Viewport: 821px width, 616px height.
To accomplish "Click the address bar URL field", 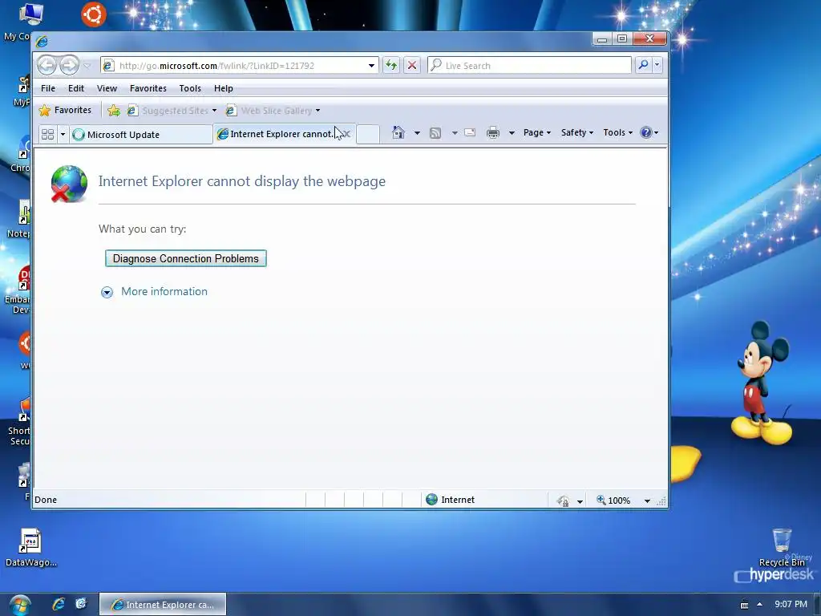I will coord(234,66).
